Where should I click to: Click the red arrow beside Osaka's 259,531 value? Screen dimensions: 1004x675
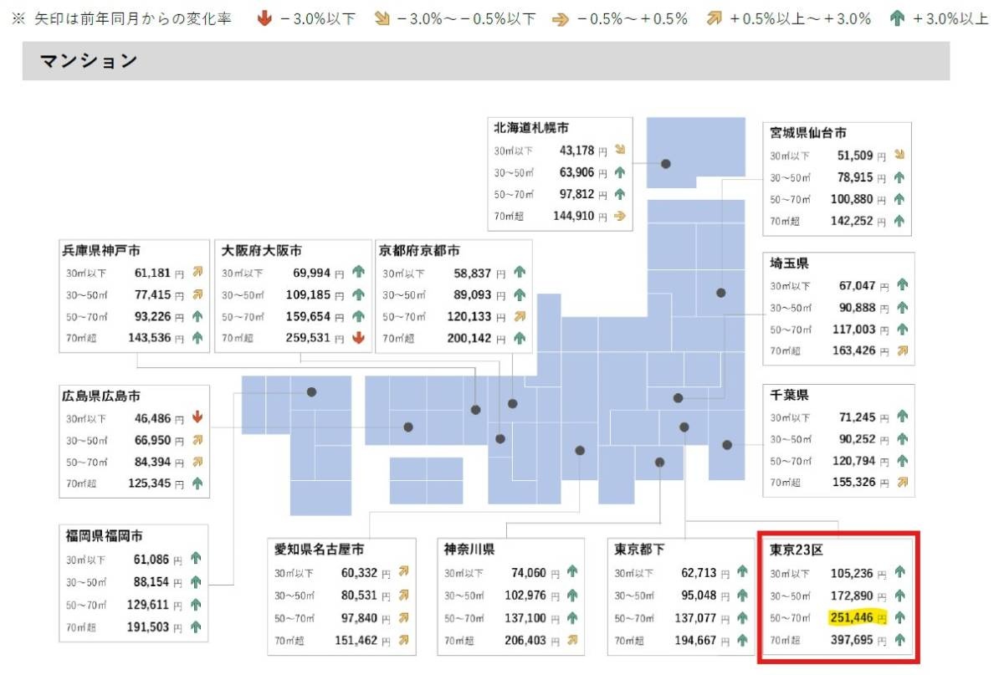pos(359,338)
